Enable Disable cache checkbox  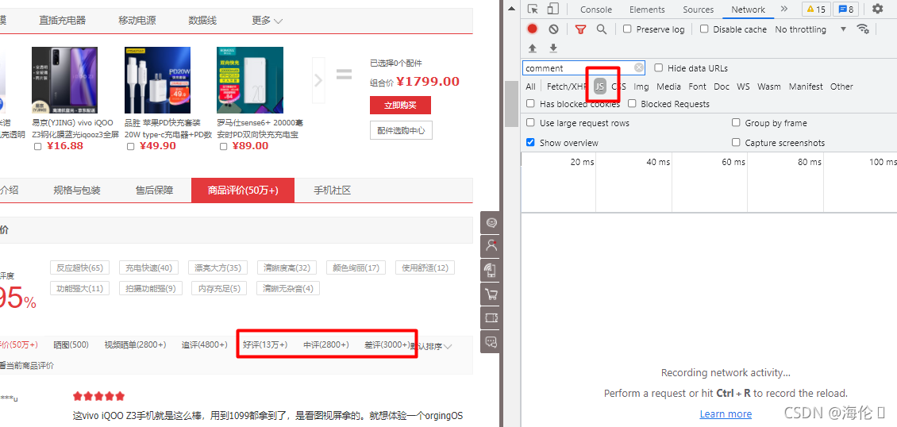(704, 29)
